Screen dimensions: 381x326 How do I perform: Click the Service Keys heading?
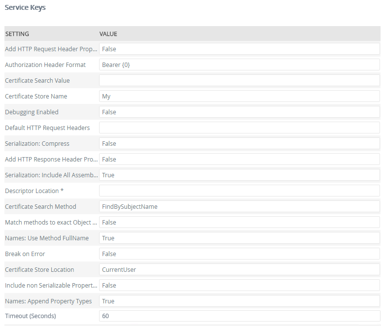(25, 7)
